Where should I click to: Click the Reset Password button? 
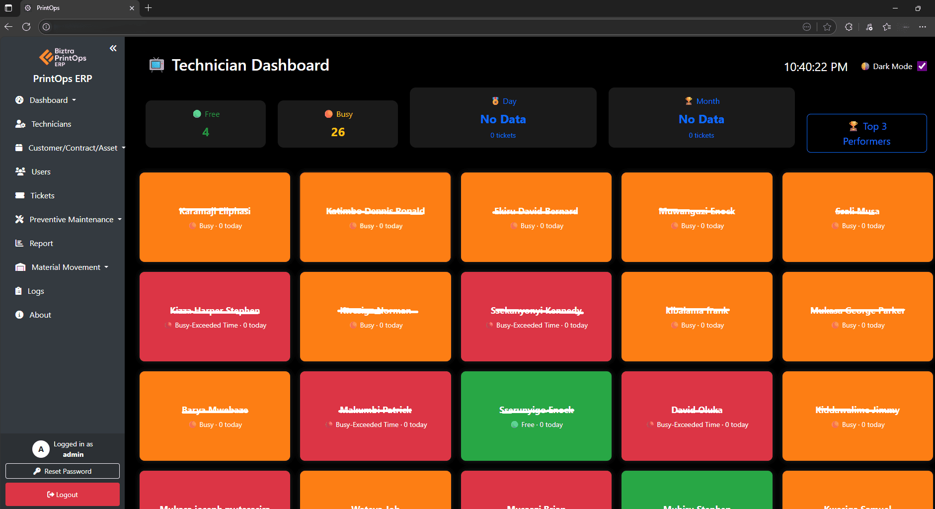tap(63, 471)
